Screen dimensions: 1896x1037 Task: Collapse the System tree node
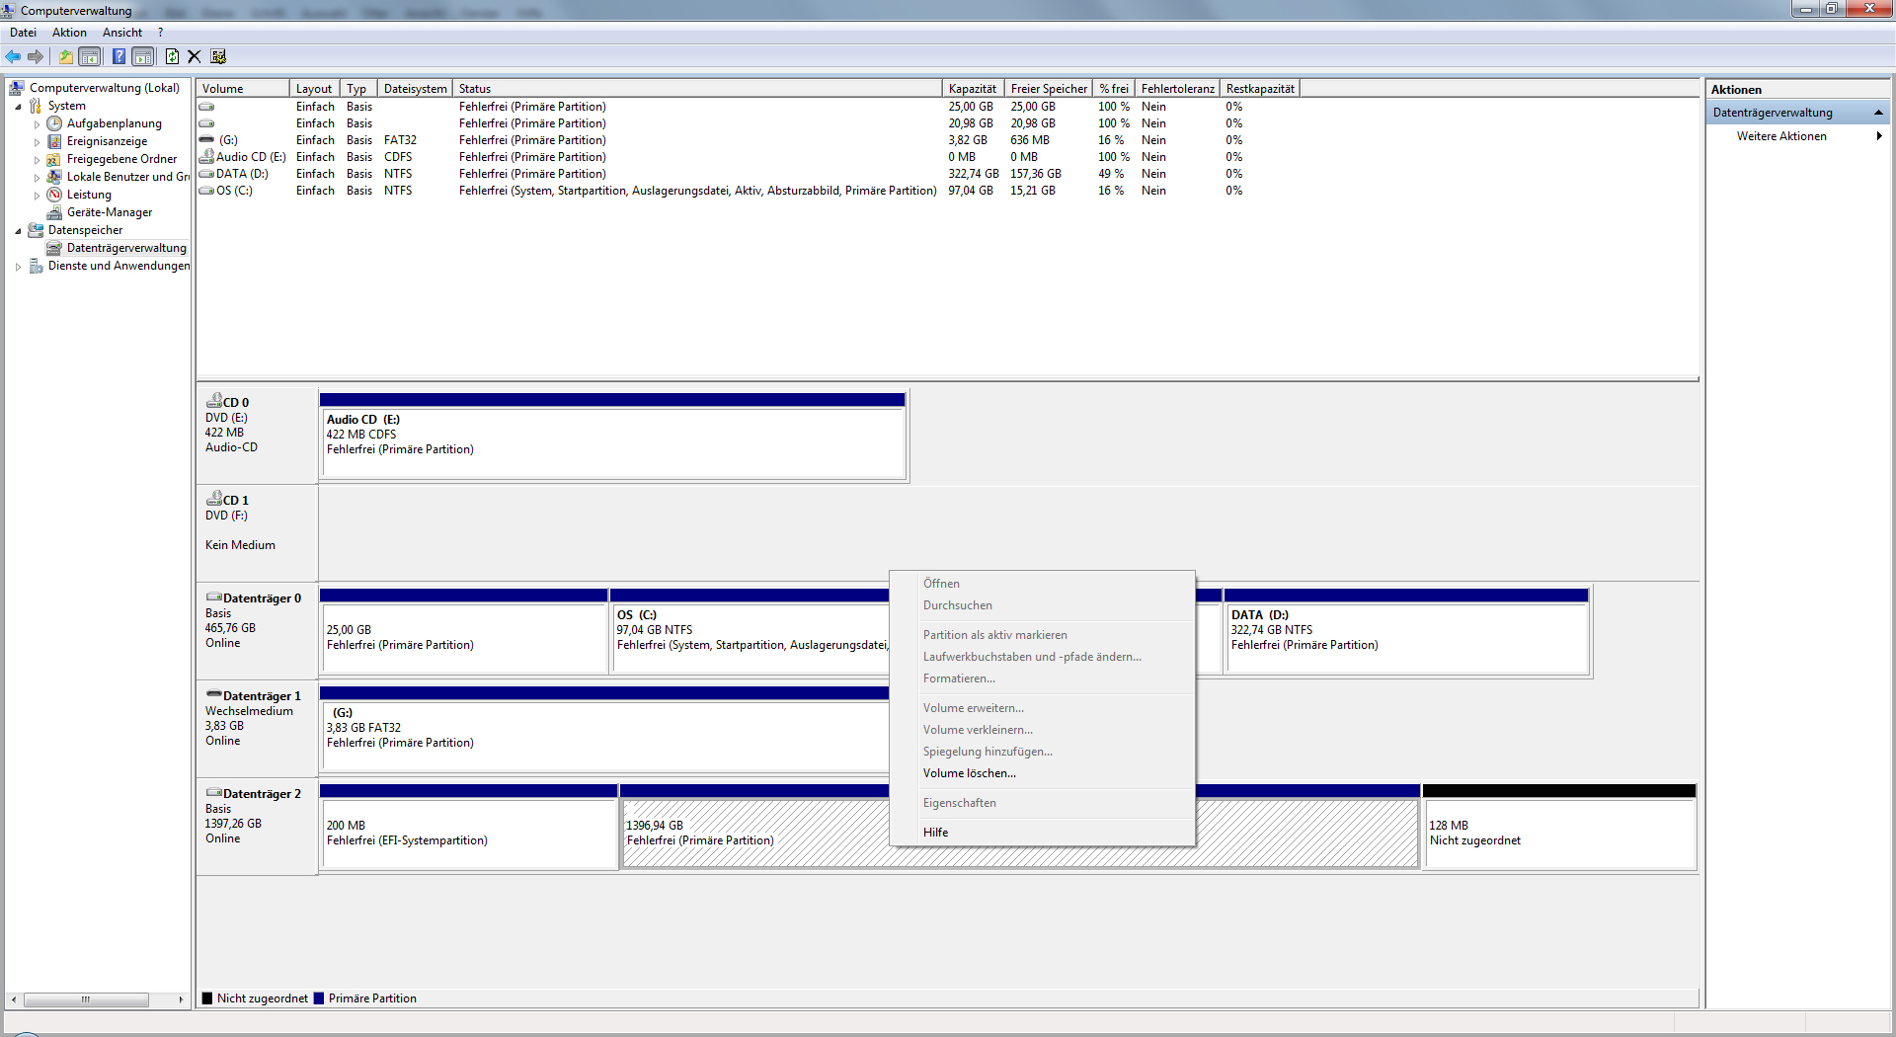pos(18,107)
